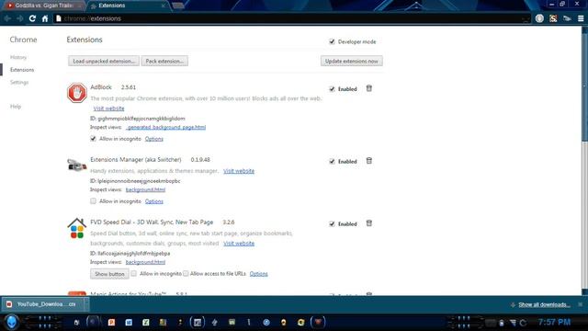Open FVD Speed Dial Options link
Screen dimensions: 588x331
click(x=259, y=274)
